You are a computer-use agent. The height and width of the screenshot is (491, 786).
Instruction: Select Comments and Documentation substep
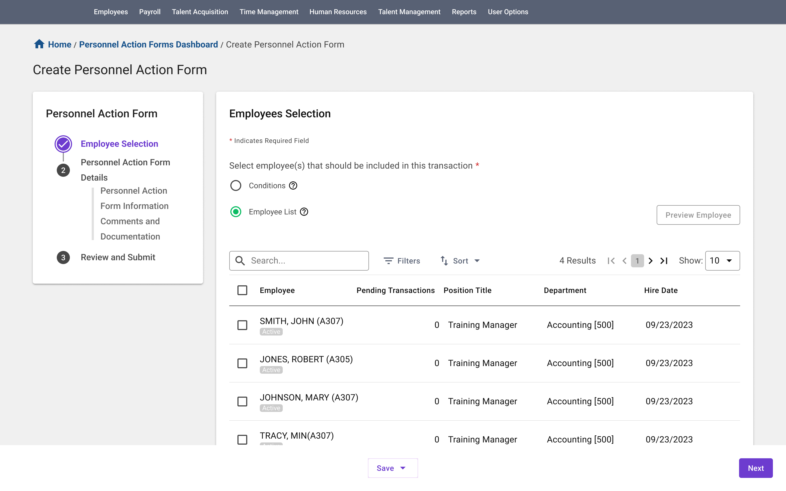click(130, 229)
